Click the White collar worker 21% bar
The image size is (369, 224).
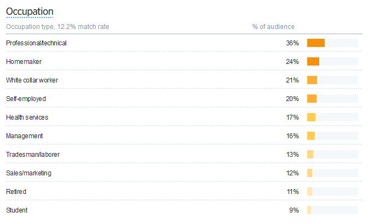[312, 80]
